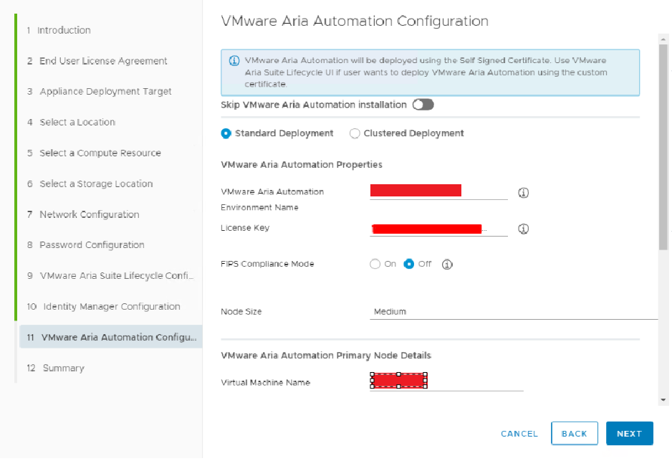Go to step 10 Identity Manager Configuration
Screen dimensions: 672x471
click(x=103, y=307)
